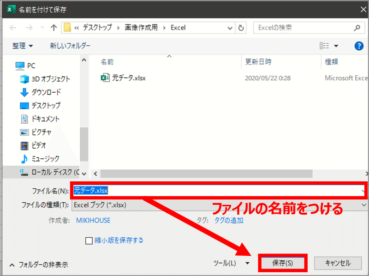Go up one folder level
Screen dimensions: 369x276
point(54,28)
